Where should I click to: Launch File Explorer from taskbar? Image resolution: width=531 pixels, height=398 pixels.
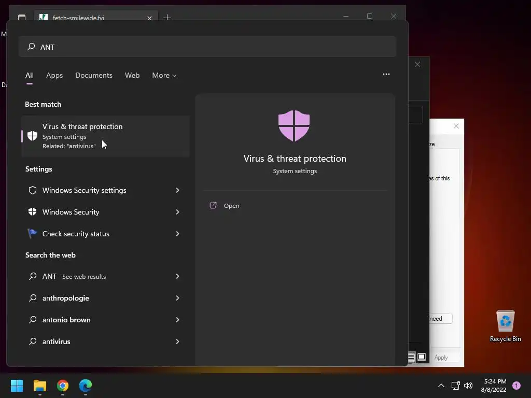pos(39,386)
